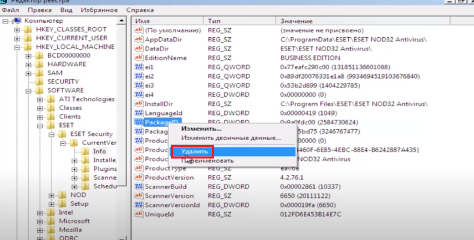
Task: Click the binary icon for ei2
Action: tap(139, 76)
